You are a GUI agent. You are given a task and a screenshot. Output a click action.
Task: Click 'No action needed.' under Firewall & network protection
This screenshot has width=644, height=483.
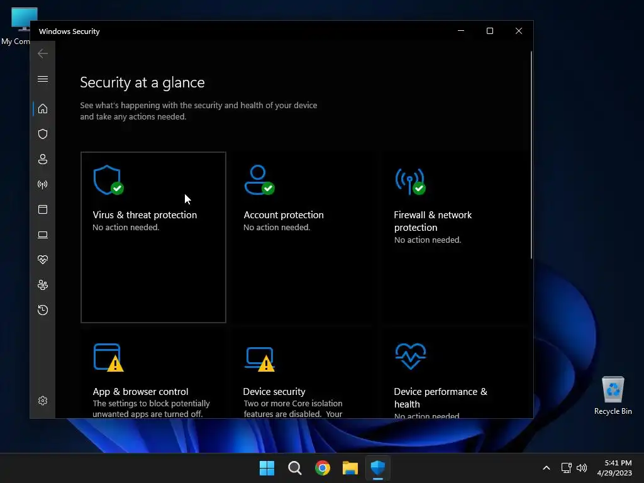[428, 240]
